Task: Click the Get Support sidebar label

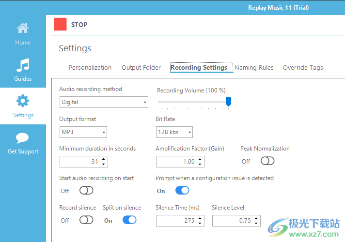Action: pos(23,151)
